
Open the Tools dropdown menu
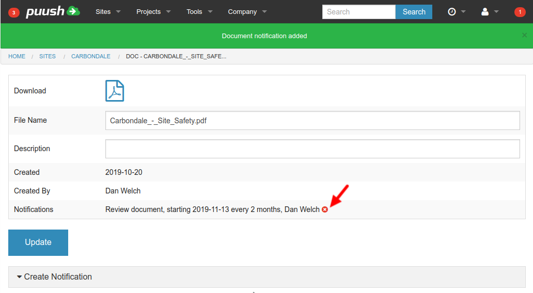click(199, 11)
